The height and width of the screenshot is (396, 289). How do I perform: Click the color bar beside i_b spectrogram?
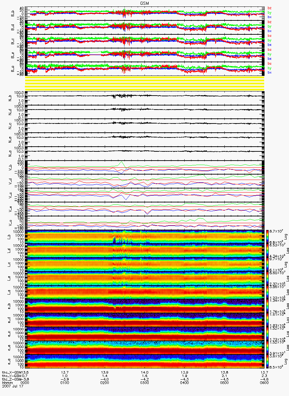(268, 237)
